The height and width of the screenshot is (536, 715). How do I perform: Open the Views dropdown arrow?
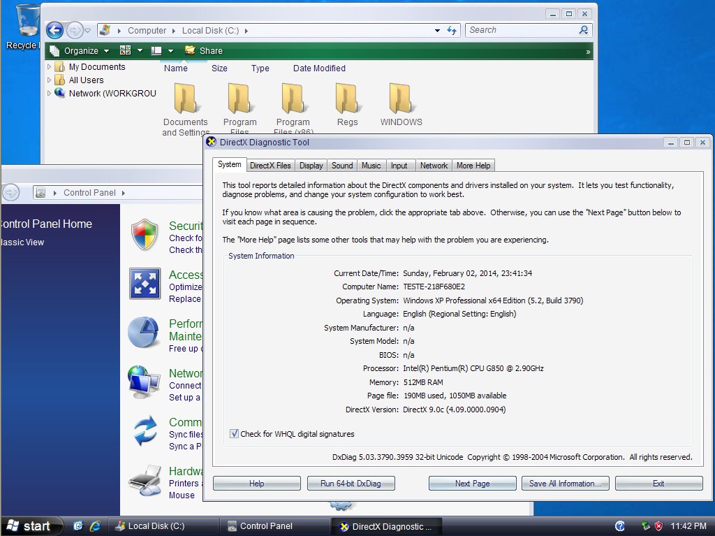point(140,50)
